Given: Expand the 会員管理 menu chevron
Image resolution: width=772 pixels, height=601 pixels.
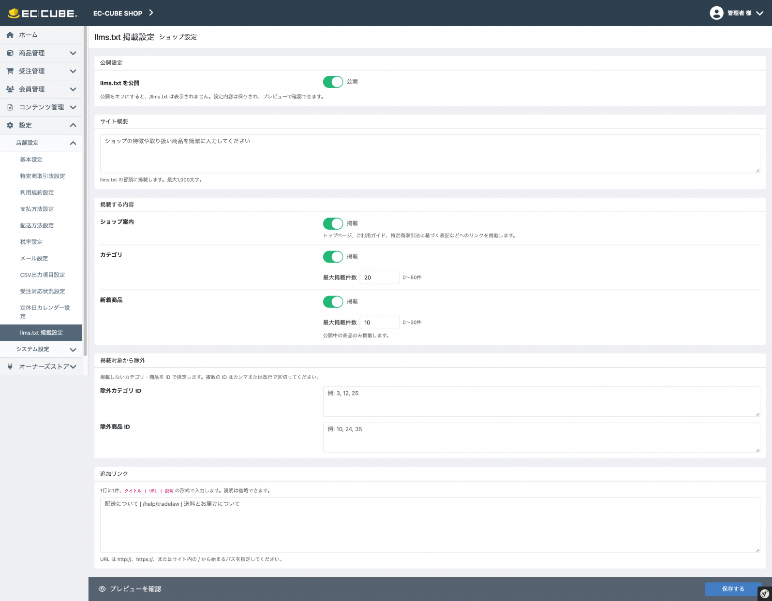Looking at the screenshot, I should (73, 89).
